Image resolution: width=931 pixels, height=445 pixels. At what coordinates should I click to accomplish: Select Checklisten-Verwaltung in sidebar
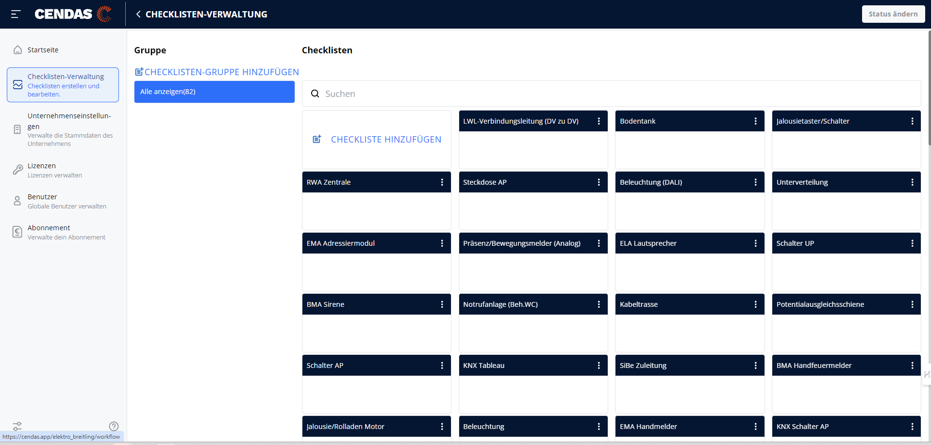click(63, 85)
